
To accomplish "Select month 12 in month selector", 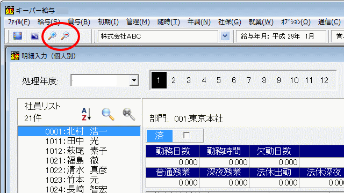I will [x=324, y=80].
